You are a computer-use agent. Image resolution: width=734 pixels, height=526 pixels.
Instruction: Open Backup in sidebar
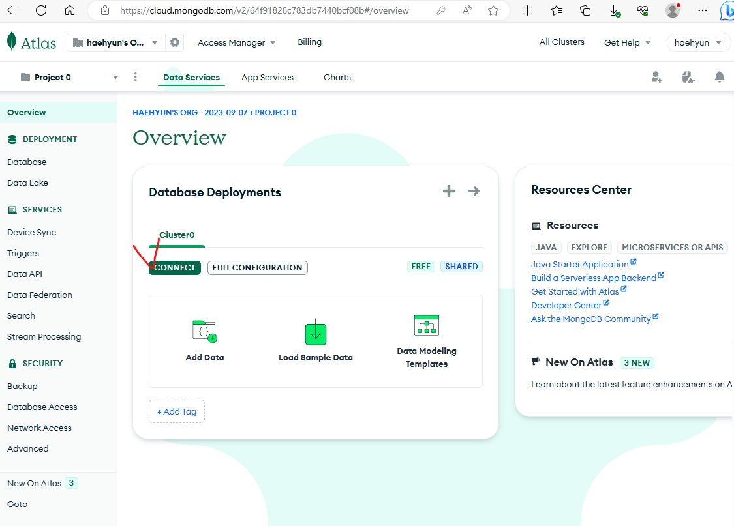click(22, 387)
